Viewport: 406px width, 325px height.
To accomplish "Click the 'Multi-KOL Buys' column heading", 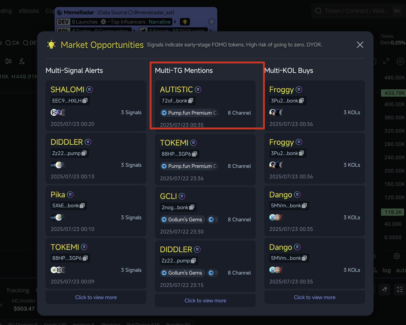I will coord(289,70).
